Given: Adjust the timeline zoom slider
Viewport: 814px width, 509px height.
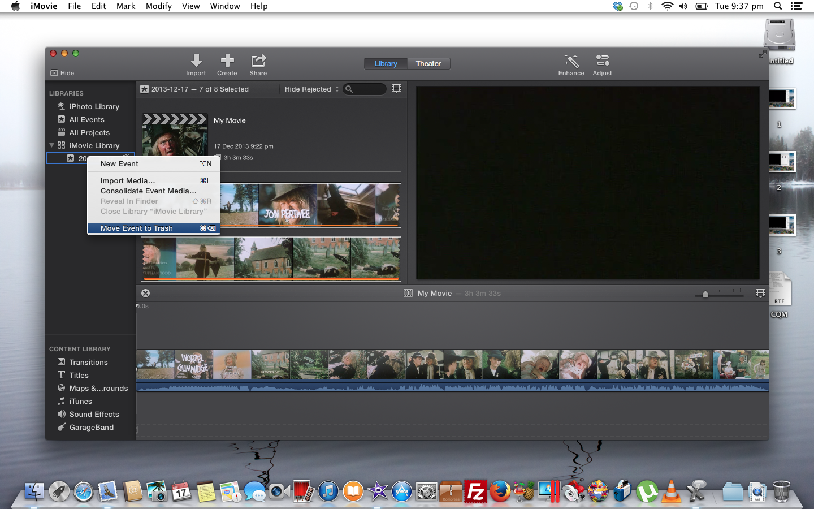Looking at the screenshot, I should point(705,294).
